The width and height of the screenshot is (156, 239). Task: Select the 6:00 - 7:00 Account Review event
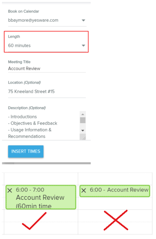click(x=41, y=197)
